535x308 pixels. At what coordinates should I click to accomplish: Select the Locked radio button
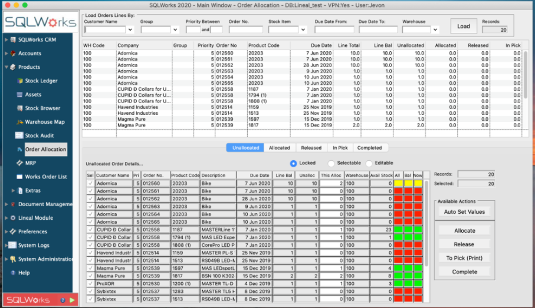[293, 163]
